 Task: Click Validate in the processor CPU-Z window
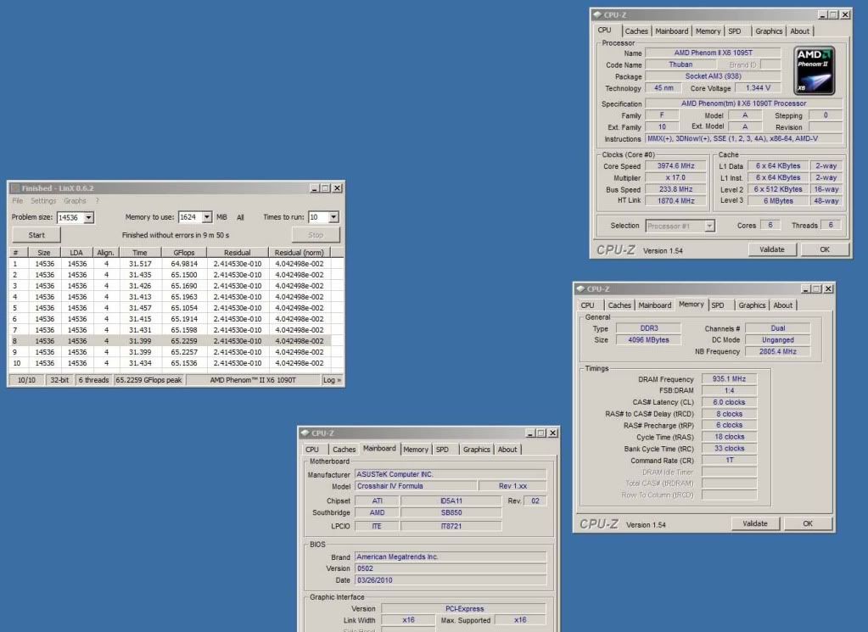(x=771, y=249)
